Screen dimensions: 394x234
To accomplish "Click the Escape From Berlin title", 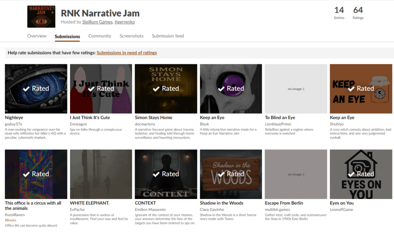I will click(284, 203).
